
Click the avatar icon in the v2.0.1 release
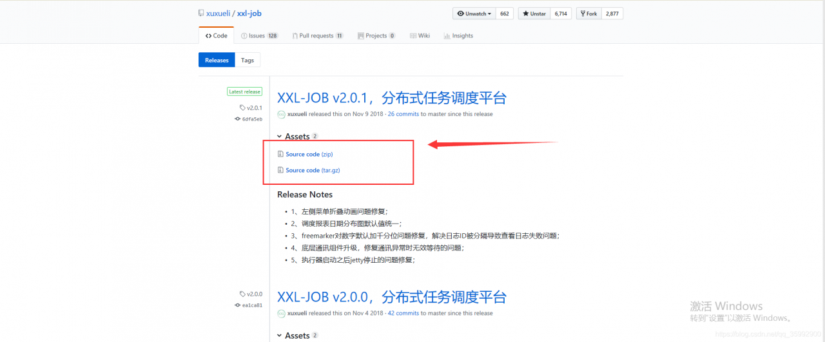281,115
